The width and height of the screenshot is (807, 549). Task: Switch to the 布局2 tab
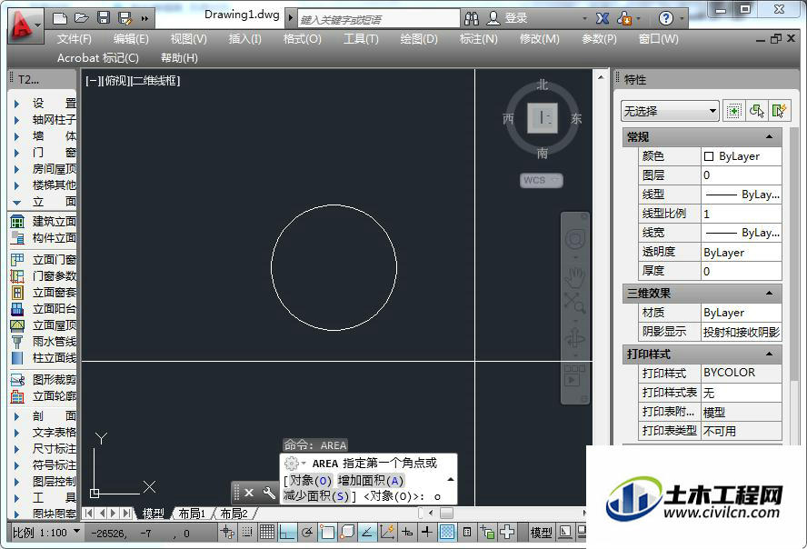pos(234,514)
